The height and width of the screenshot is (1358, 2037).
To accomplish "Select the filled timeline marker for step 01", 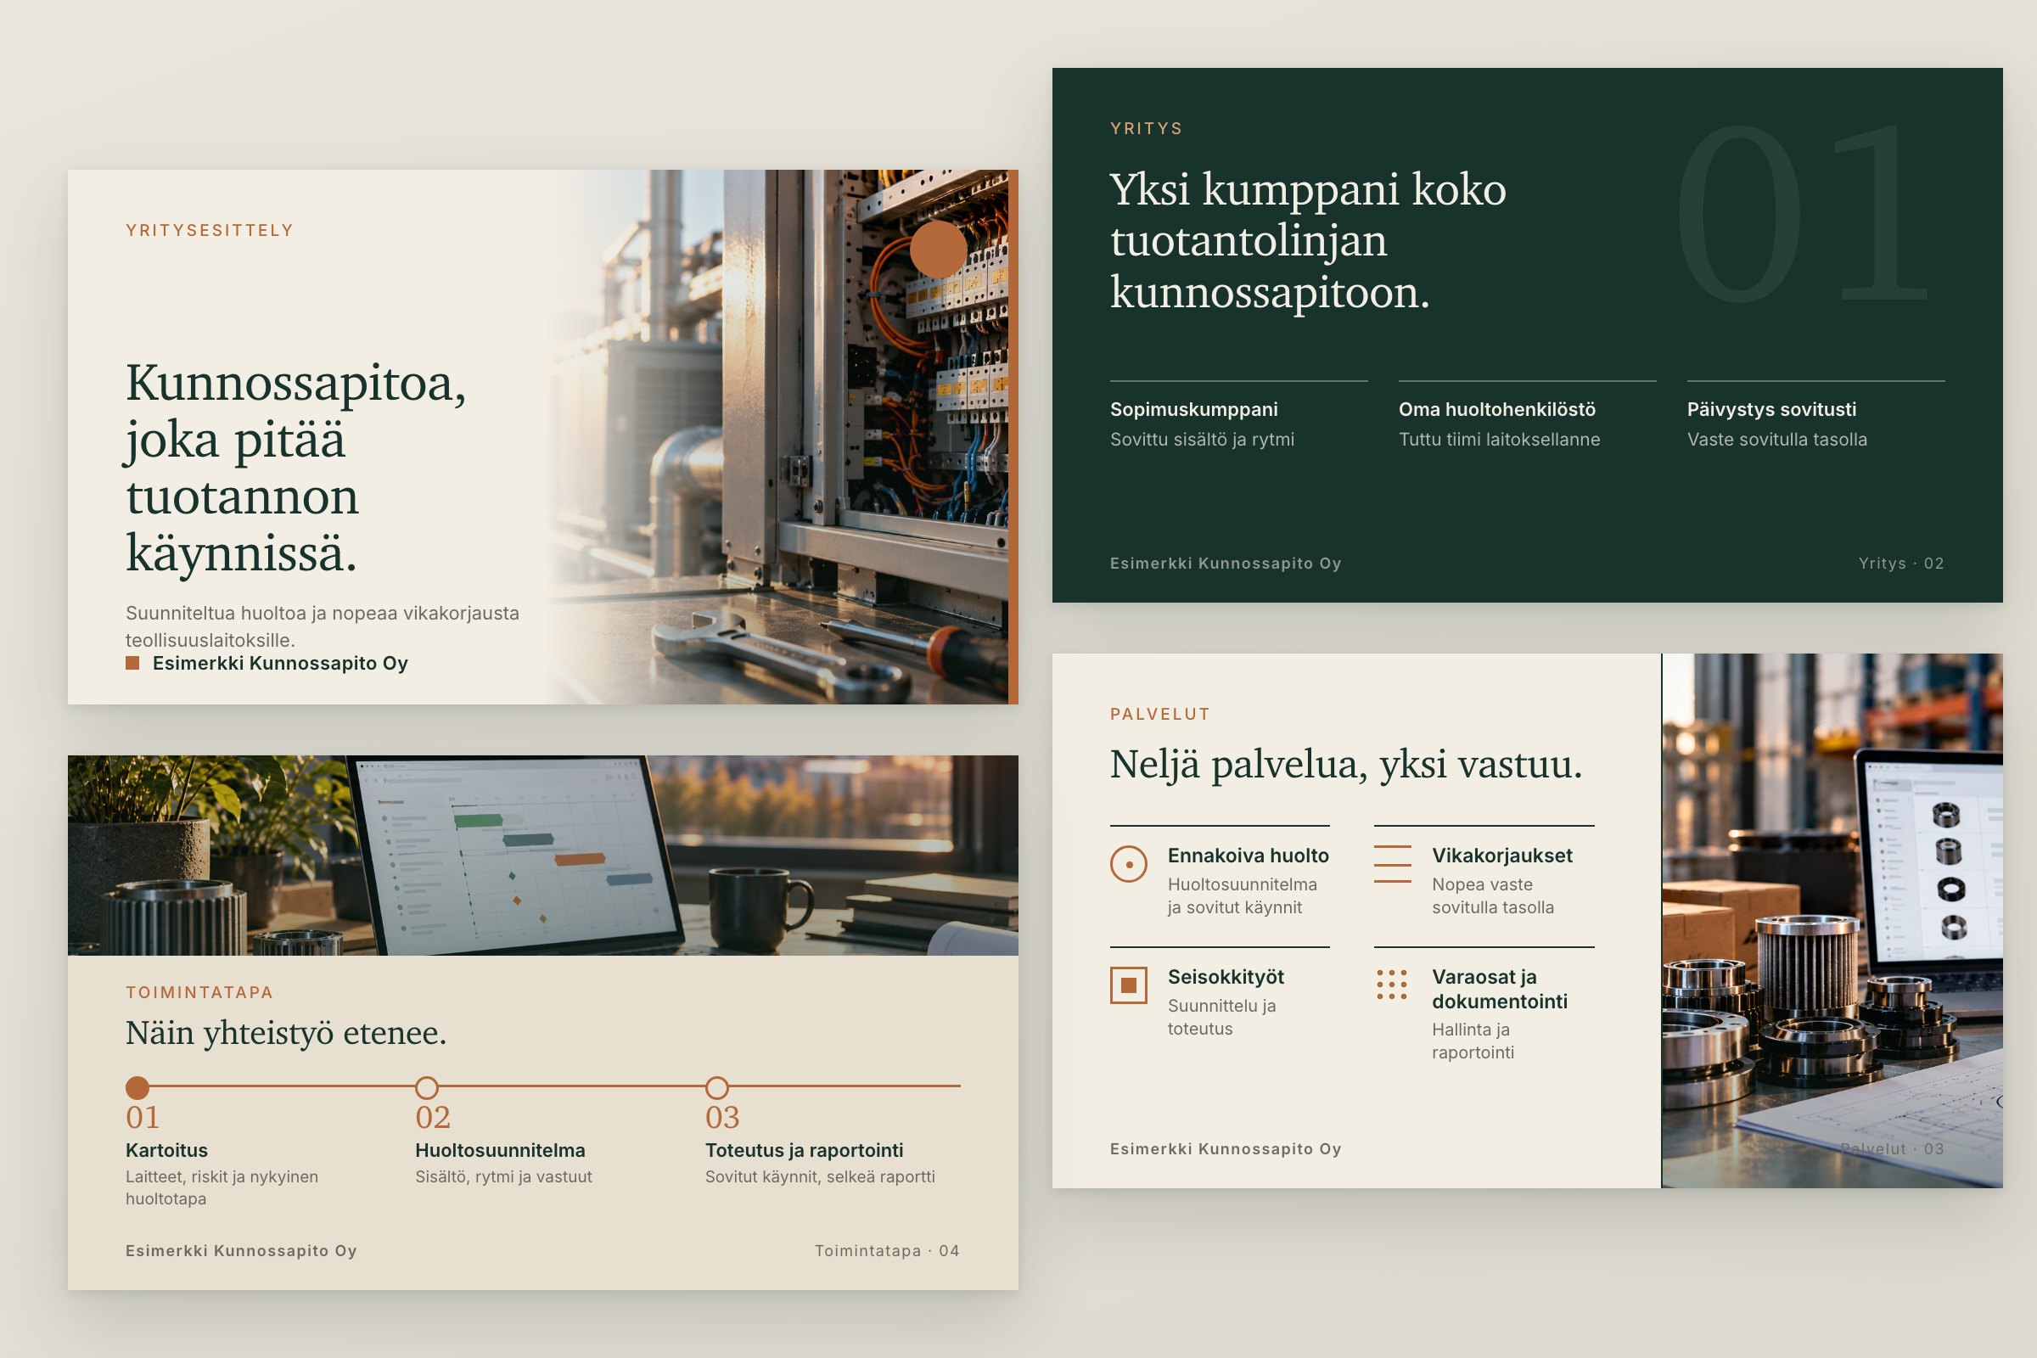I will [137, 1087].
